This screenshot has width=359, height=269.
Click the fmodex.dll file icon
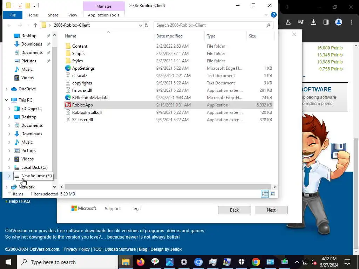[x=68, y=90]
